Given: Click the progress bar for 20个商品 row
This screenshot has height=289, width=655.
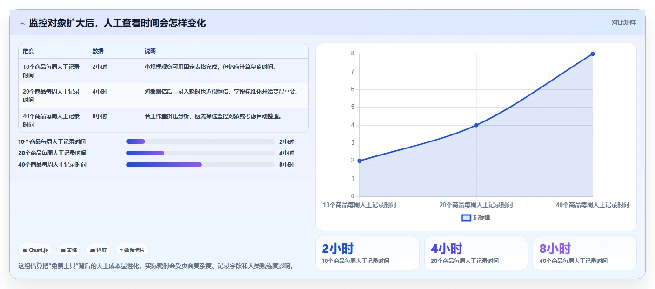Looking at the screenshot, I should pyautogui.click(x=201, y=153).
